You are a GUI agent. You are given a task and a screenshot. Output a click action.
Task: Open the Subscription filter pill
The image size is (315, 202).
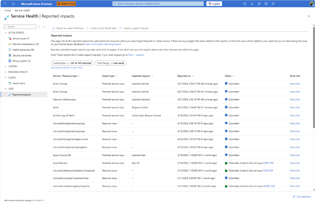(72, 63)
